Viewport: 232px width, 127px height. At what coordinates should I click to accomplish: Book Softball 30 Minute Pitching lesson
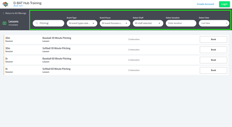click(x=213, y=50)
